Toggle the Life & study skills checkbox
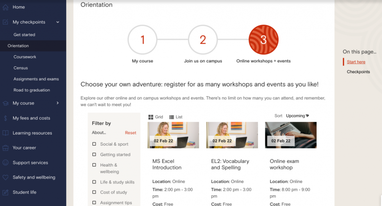The image size is (382, 206). (x=94, y=182)
